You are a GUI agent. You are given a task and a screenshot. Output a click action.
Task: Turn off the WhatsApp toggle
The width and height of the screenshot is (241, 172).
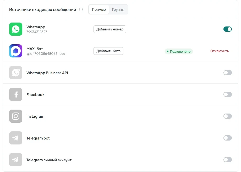228,29
